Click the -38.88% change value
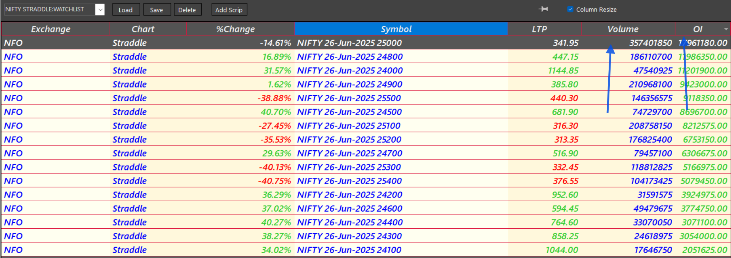731x258 pixels. pos(274,98)
